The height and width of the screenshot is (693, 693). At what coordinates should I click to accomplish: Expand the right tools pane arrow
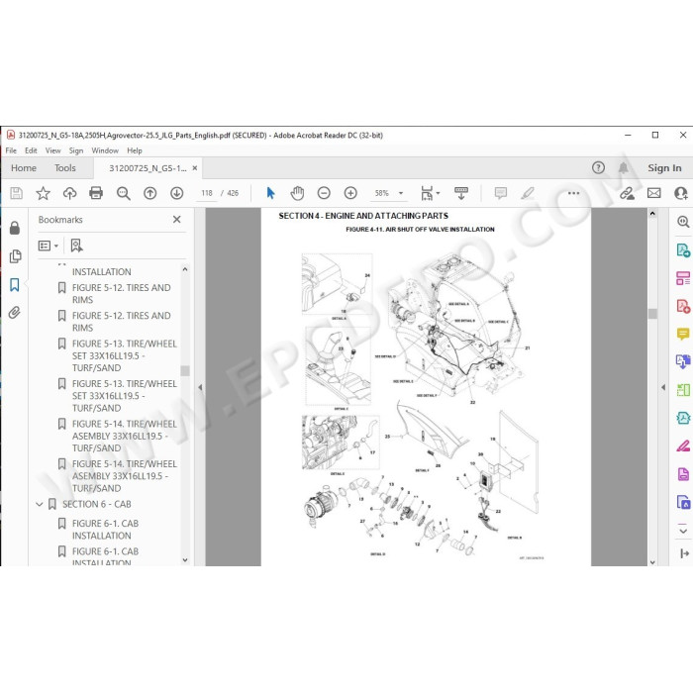(663, 387)
